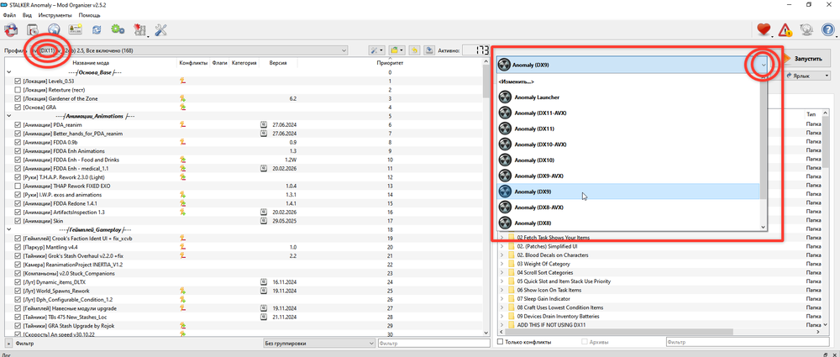
Task: Click folder icon of 07 Sleep Gain Indicator
Action: pyautogui.click(x=512, y=298)
